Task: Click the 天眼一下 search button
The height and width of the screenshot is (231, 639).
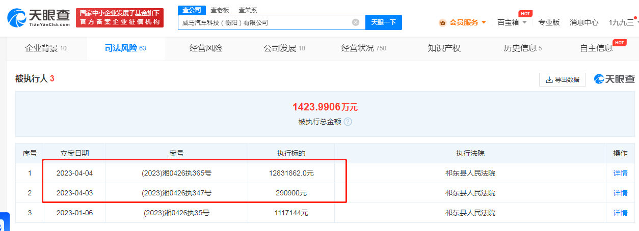Action: (x=384, y=22)
